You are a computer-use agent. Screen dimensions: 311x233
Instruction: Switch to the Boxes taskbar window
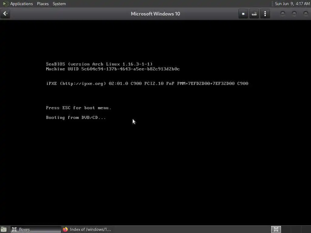pos(36,229)
